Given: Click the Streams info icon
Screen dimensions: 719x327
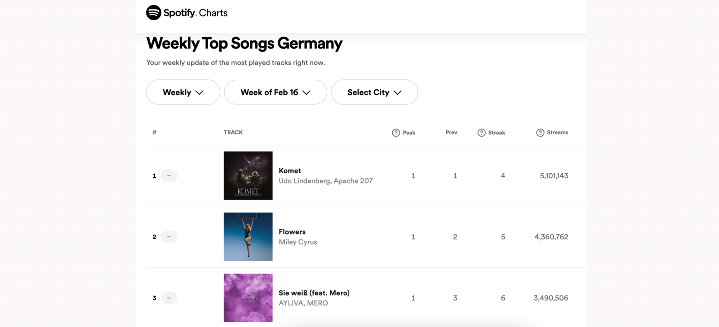Looking at the screenshot, I should click(x=540, y=132).
